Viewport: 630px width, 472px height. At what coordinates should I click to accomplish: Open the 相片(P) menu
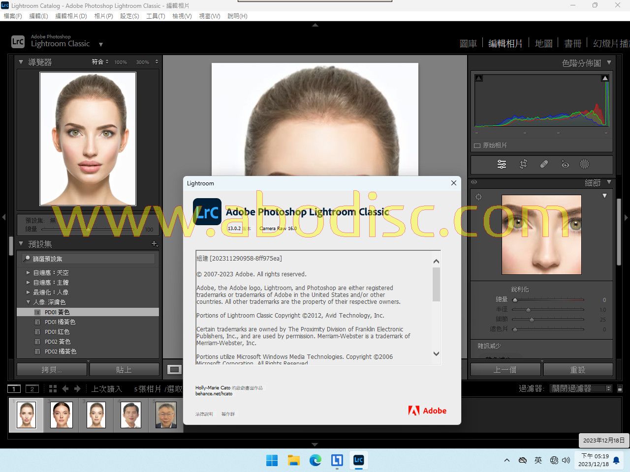(x=103, y=16)
